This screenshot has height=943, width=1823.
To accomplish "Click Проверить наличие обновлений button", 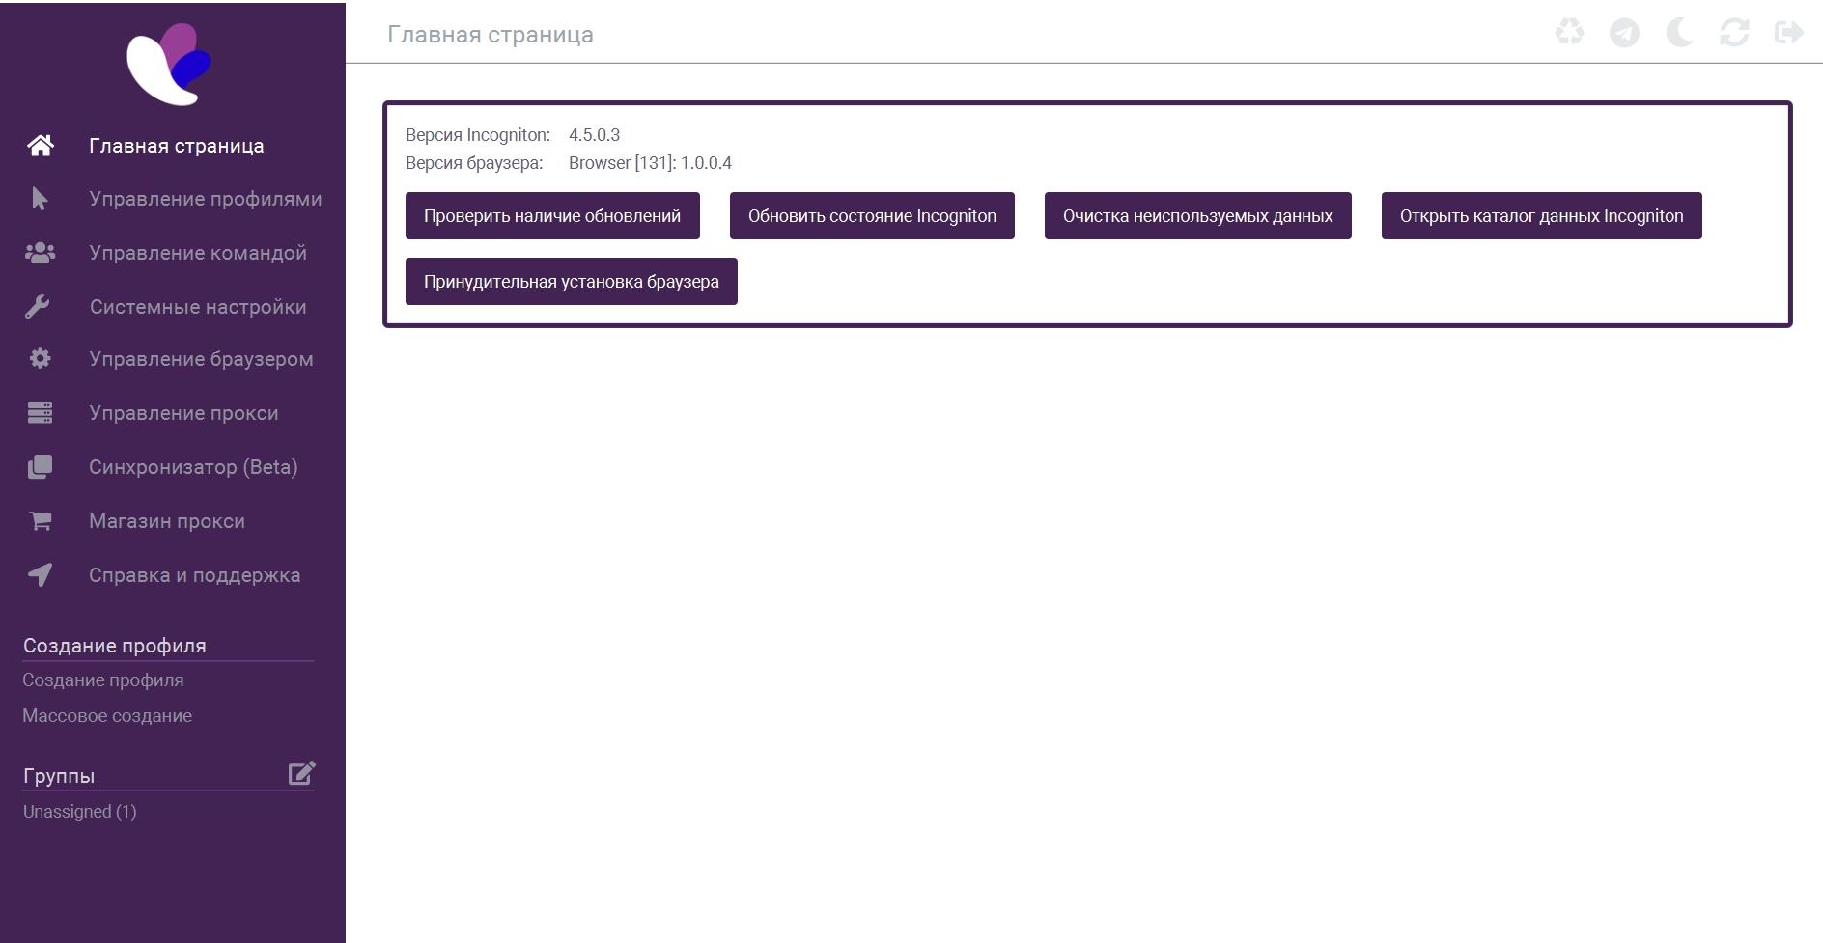I will point(552,216).
